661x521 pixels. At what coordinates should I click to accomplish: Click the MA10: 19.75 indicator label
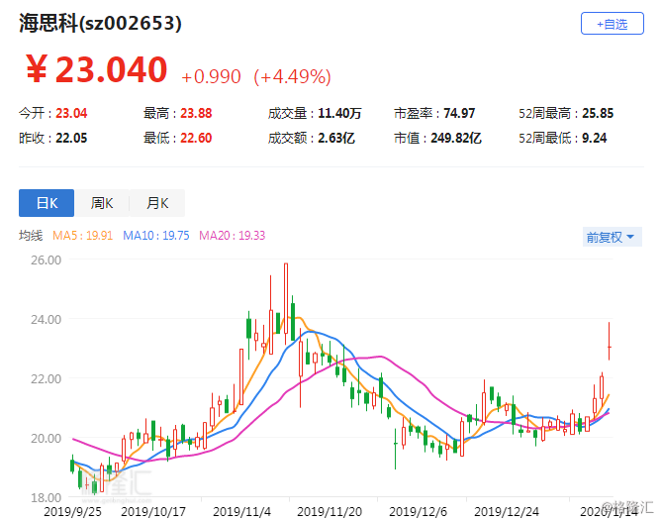click(x=156, y=236)
